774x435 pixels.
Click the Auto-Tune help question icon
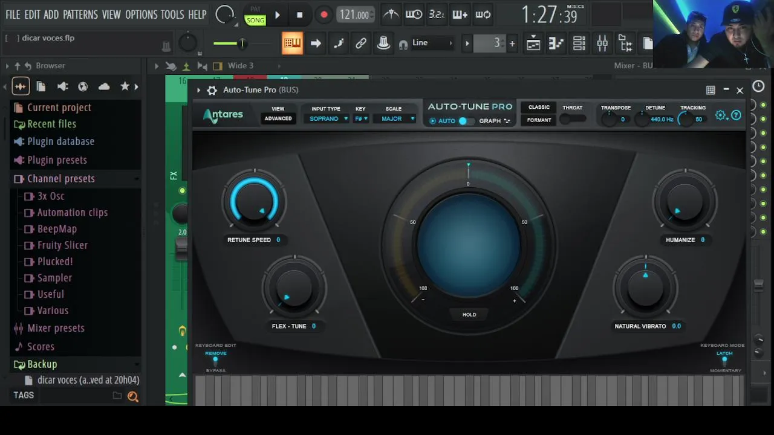tap(736, 115)
